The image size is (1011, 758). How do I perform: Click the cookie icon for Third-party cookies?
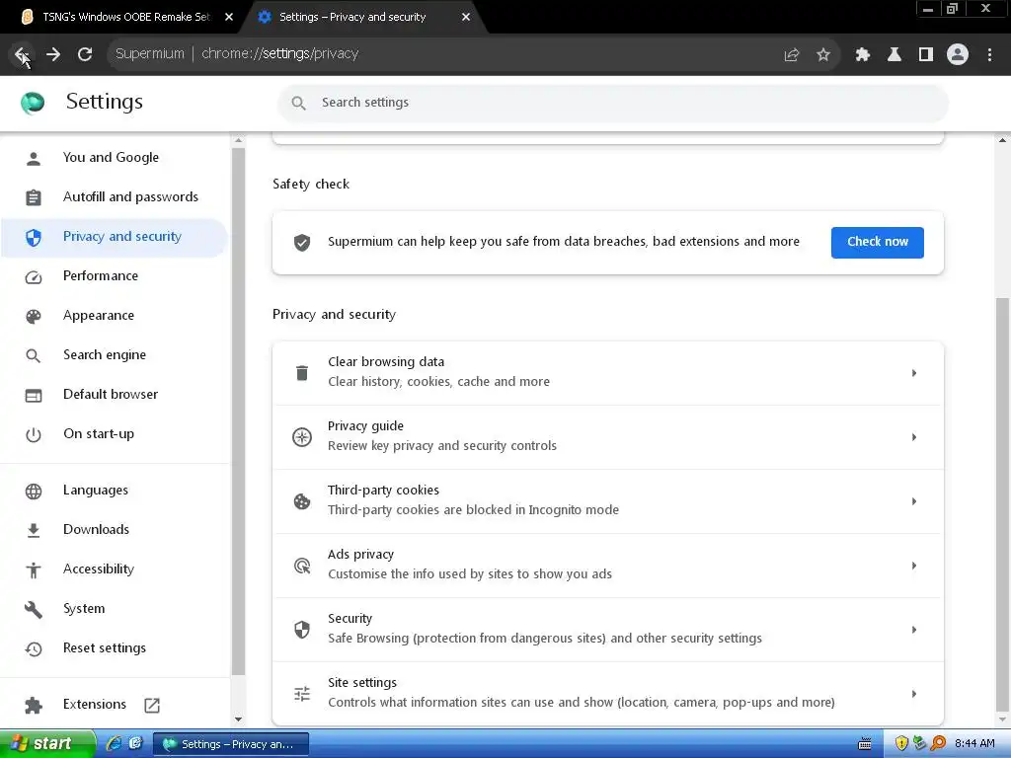[302, 501]
